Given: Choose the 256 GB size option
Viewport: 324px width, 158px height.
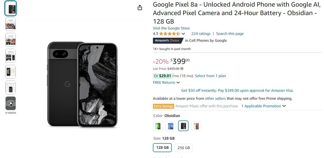Looking at the screenshot, I should tap(184, 148).
